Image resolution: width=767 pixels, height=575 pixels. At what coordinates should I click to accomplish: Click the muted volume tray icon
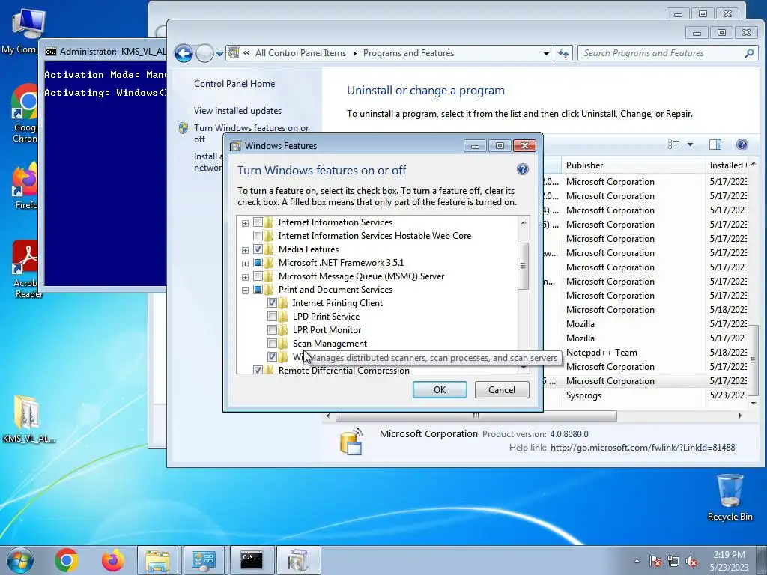point(691,562)
